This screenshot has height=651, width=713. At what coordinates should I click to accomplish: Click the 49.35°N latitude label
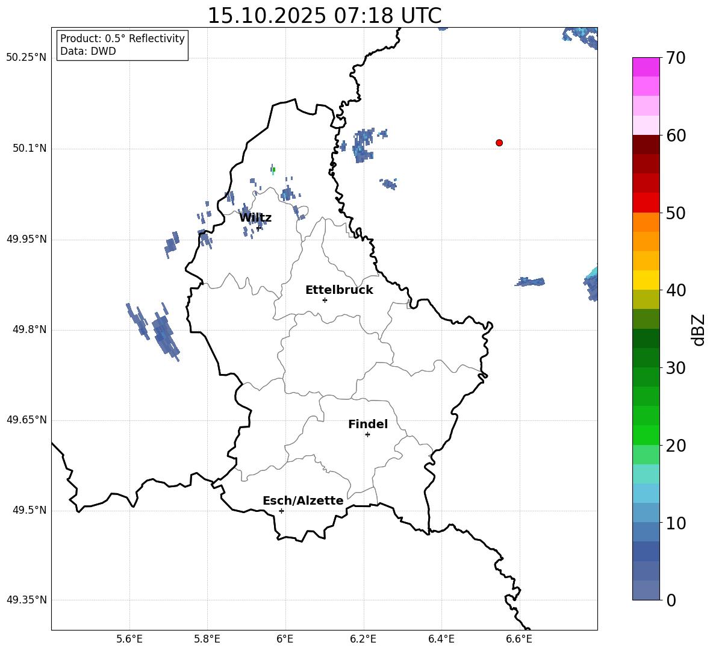26,600
